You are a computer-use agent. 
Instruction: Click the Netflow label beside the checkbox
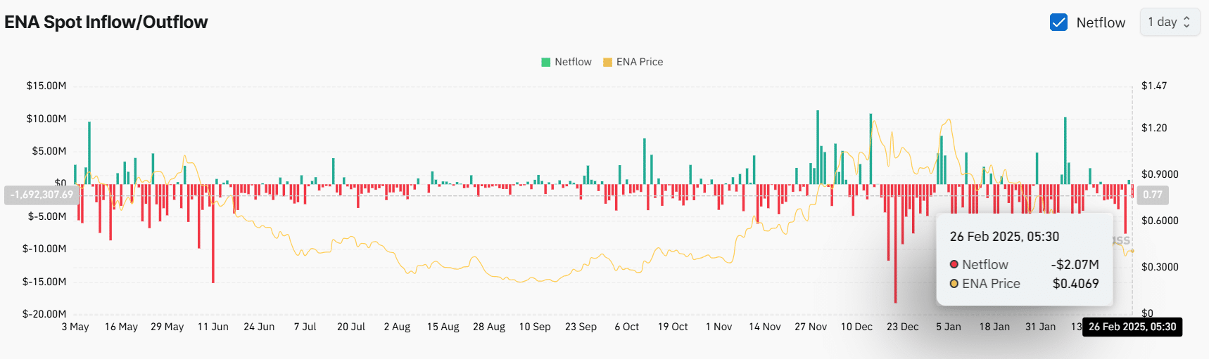[1100, 22]
